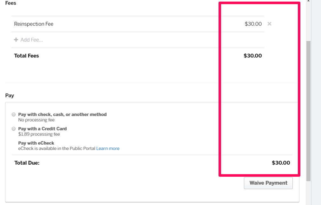Click the $30.00 Reinspection Fee amount
This screenshot has width=321, height=205.
[253, 24]
